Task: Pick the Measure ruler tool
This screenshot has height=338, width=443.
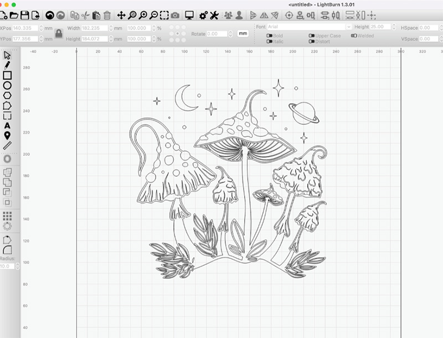Action: [x=7, y=146]
